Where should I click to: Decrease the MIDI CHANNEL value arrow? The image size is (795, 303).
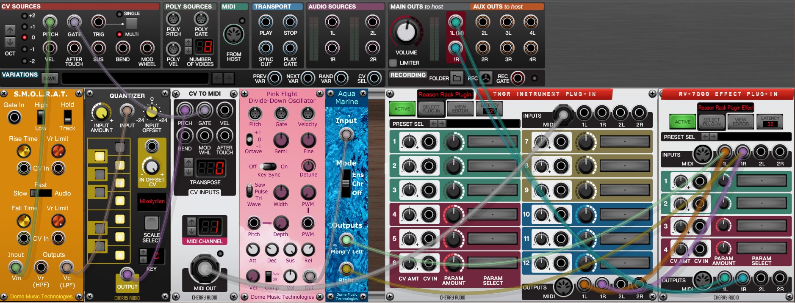pos(191,231)
